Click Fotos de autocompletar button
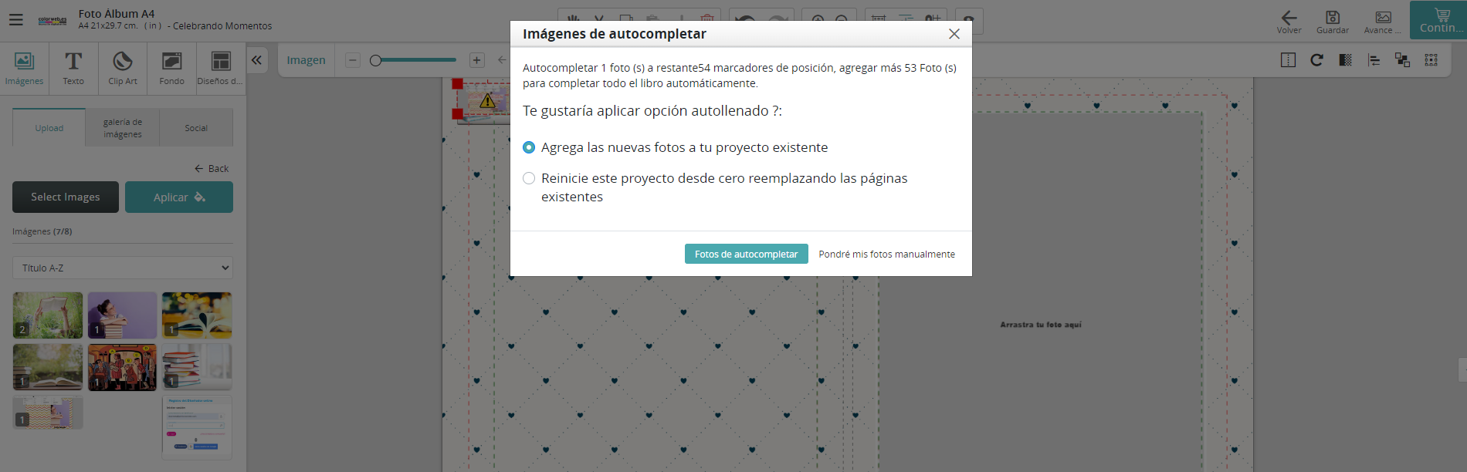Image resolution: width=1467 pixels, height=472 pixels. point(746,254)
